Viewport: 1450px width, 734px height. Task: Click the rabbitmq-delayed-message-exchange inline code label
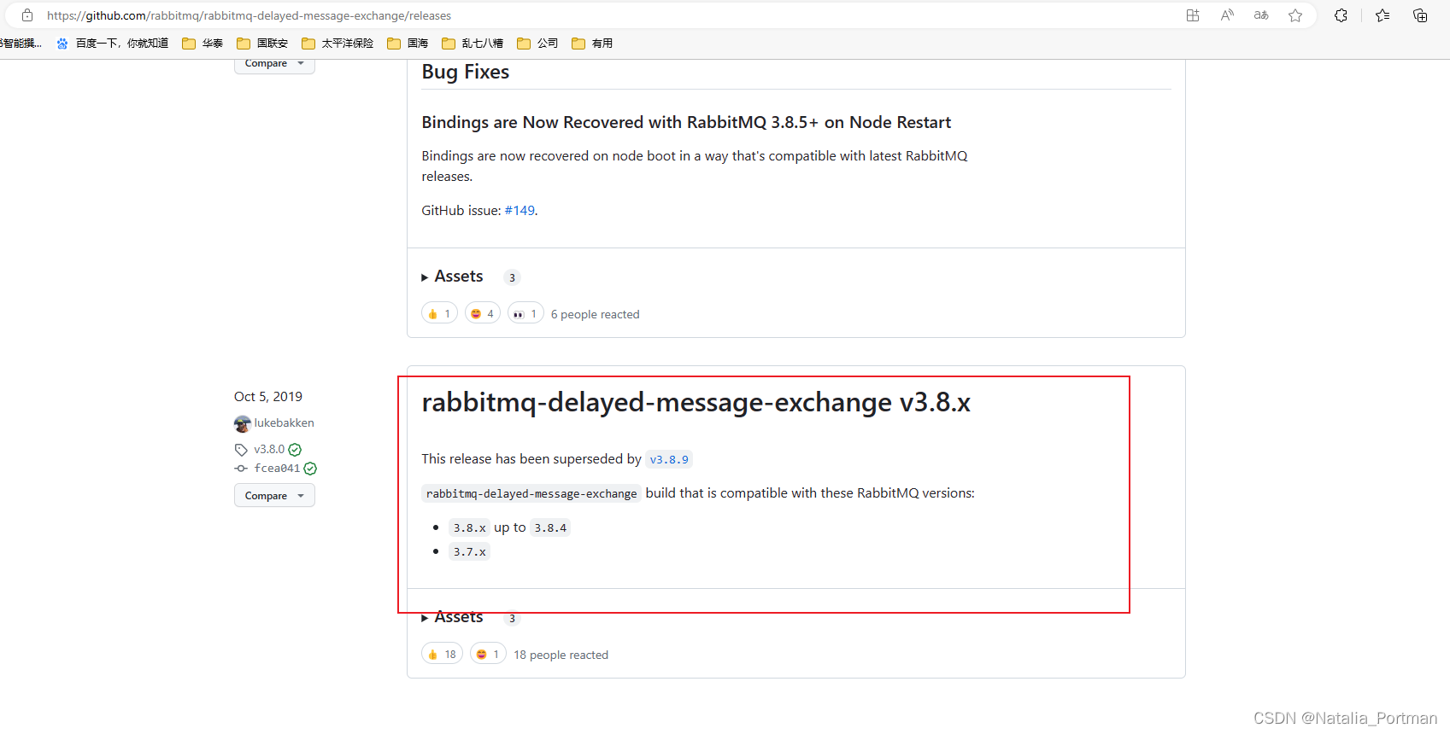click(531, 494)
